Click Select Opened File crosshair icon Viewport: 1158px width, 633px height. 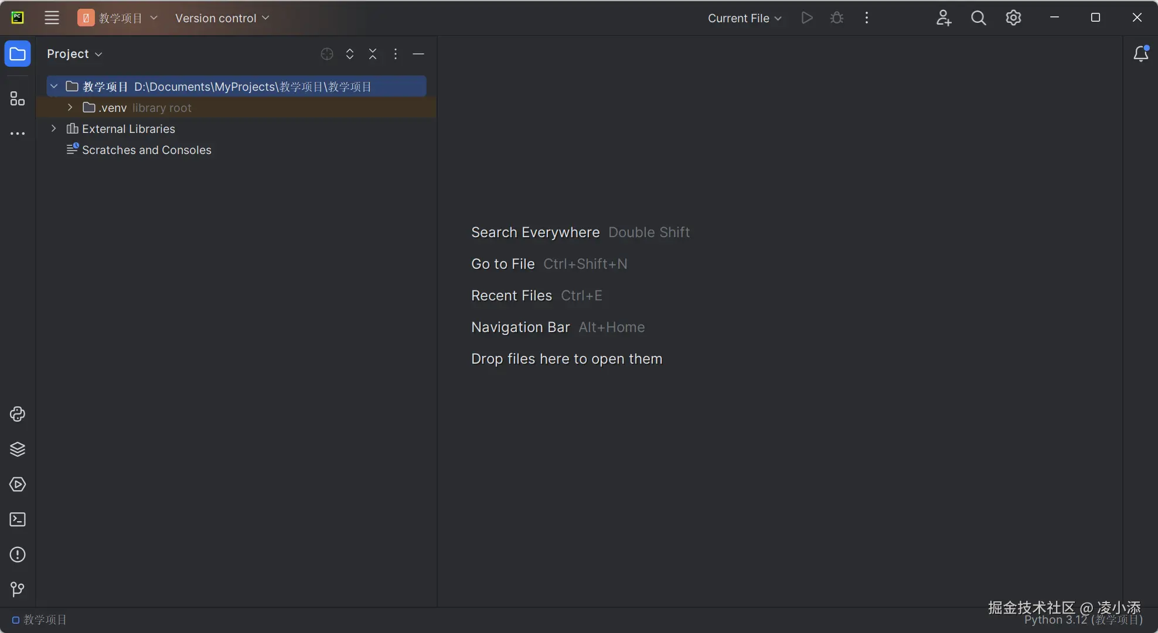coord(327,54)
